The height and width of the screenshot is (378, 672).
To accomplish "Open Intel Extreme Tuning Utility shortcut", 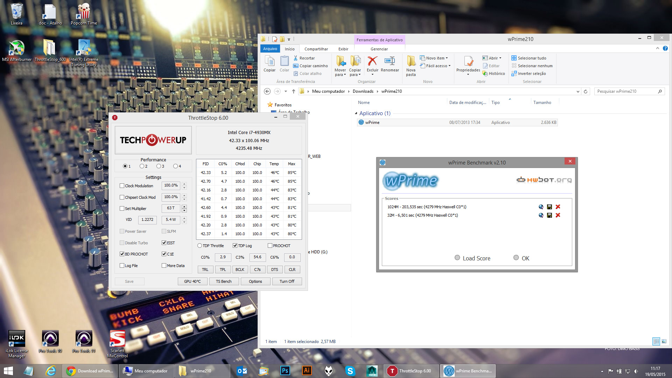I will (x=84, y=52).
